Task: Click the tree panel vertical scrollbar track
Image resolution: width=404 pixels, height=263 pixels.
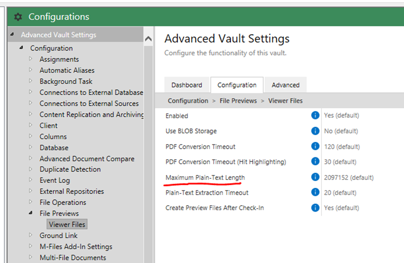Action: (x=148, y=154)
